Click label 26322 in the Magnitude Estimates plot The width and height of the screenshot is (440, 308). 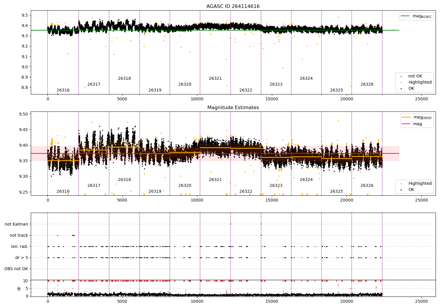(246, 192)
